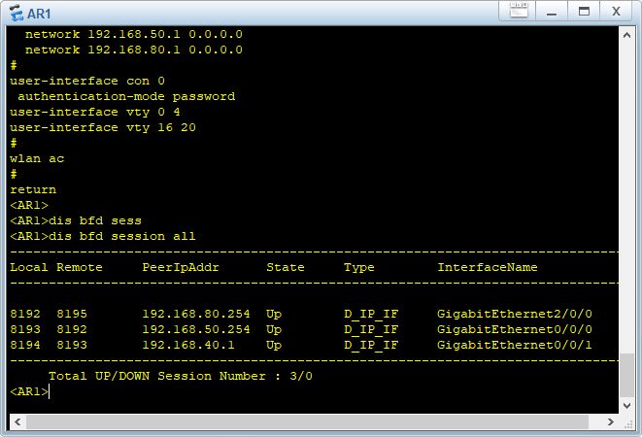Viewport: 642px width, 437px height.
Task: Click 'user-interface con 0' line
Action: pyautogui.click(x=87, y=82)
